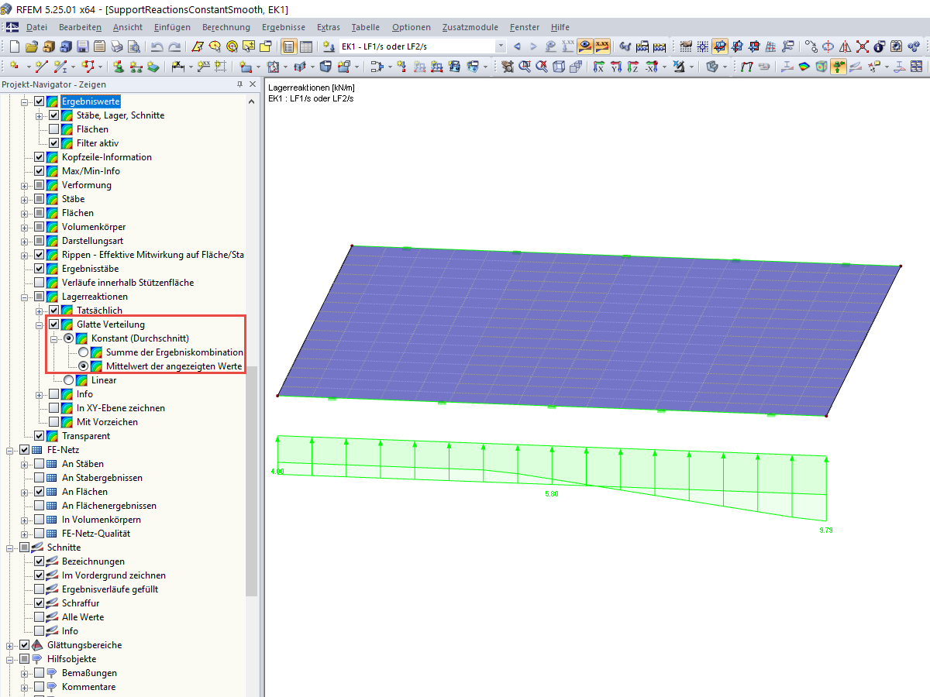Toggle the Transparent checkbox
930x697 pixels.
(39, 436)
